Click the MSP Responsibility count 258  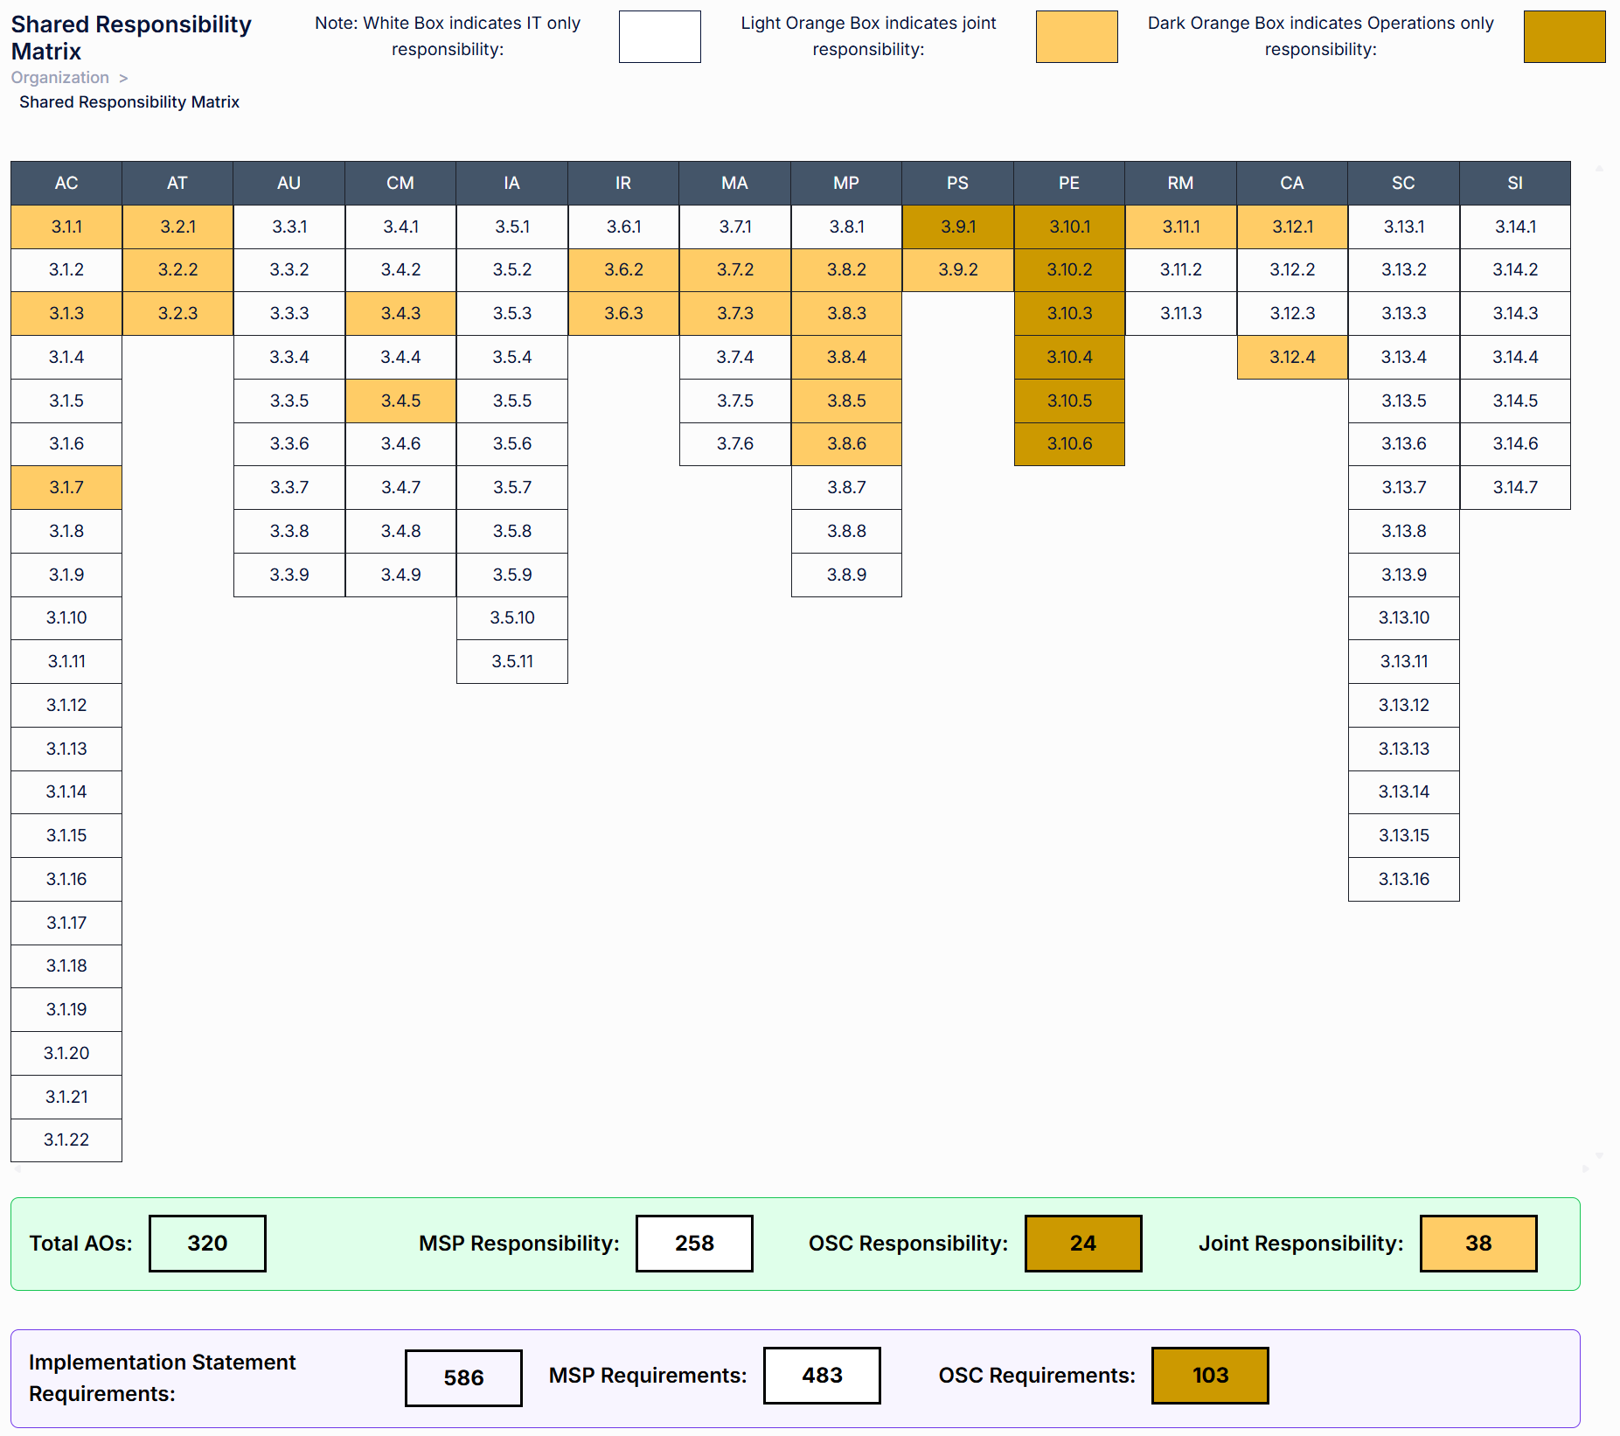(693, 1243)
